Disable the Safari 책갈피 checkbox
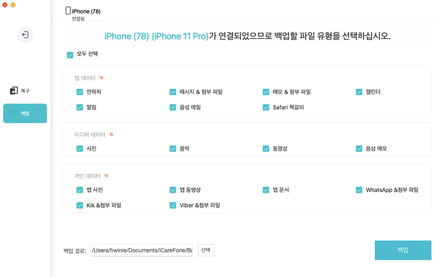The width and height of the screenshot is (442, 277). (x=266, y=107)
